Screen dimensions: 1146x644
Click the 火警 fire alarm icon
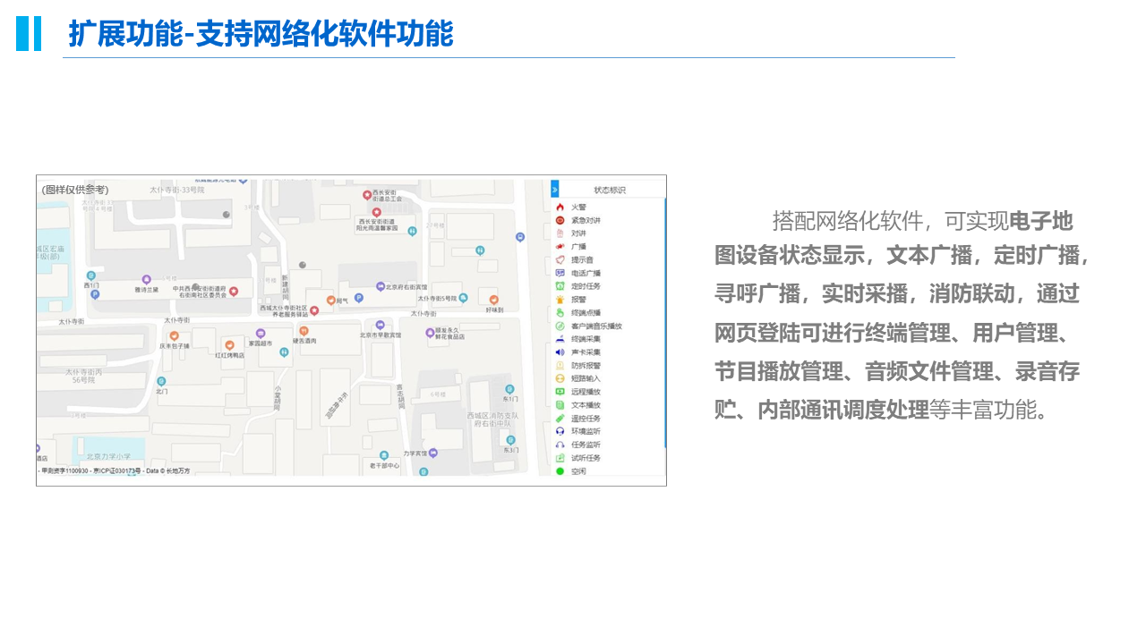[560, 208]
